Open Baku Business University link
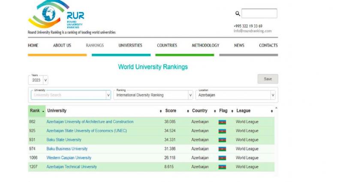This screenshot has width=343, height=182. [67, 149]
